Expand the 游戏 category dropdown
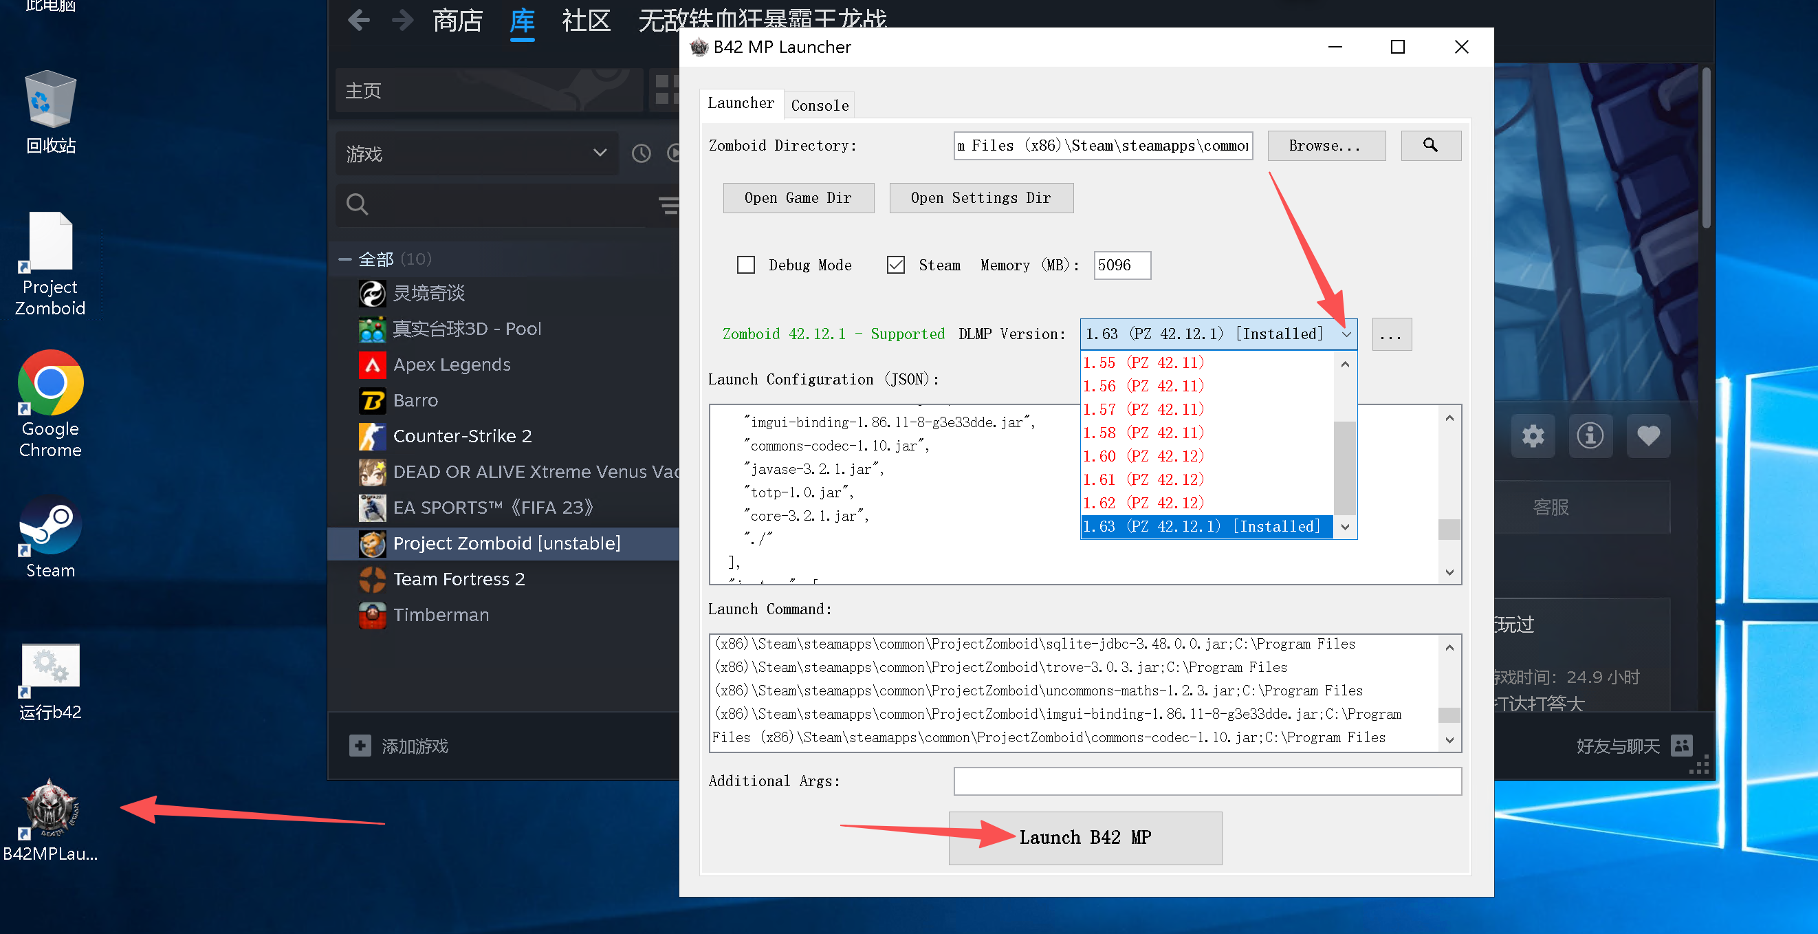 pyautogui.click(x=600, y=153)
